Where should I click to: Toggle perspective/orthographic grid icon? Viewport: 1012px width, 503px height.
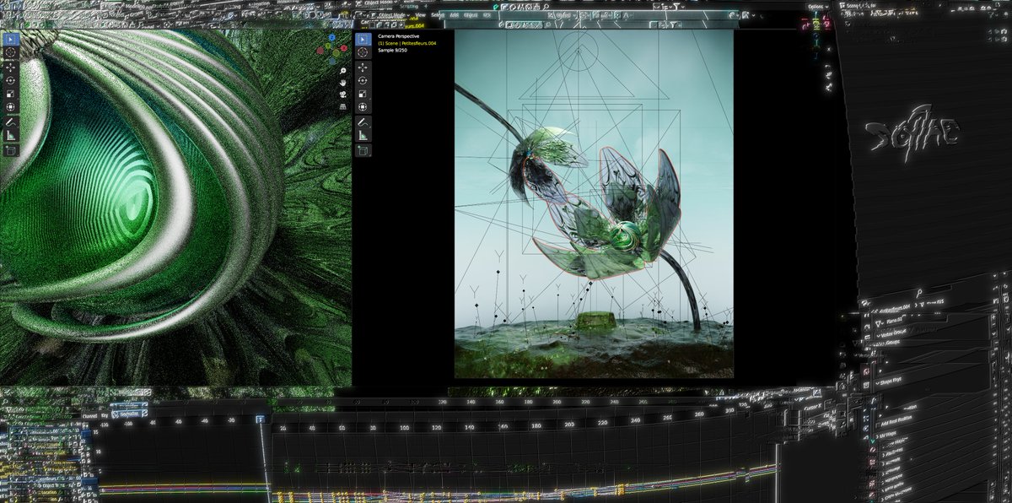342,107
